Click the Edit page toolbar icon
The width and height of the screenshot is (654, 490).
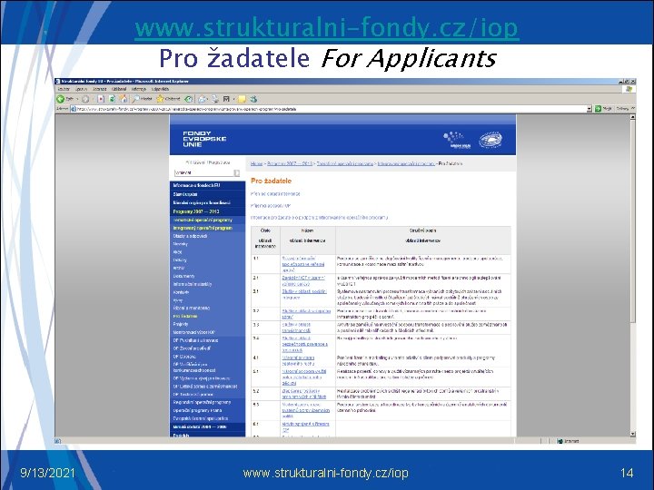click(x=226, y=99)
